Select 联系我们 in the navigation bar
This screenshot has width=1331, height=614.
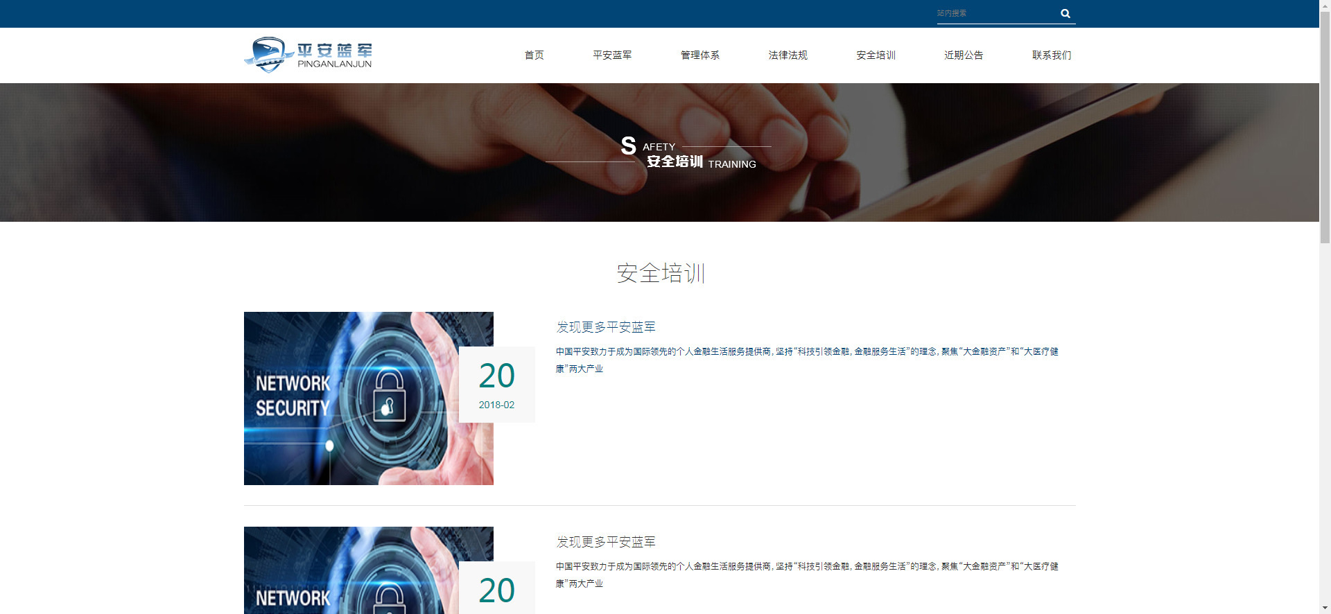(x=1052, y=55)
